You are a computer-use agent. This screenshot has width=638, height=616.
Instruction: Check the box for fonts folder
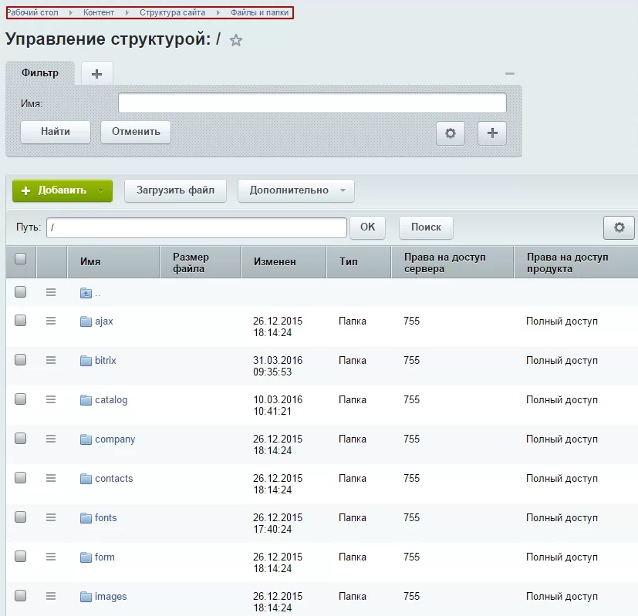[x=20, y=517]
